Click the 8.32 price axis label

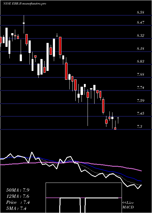point(140,36)
